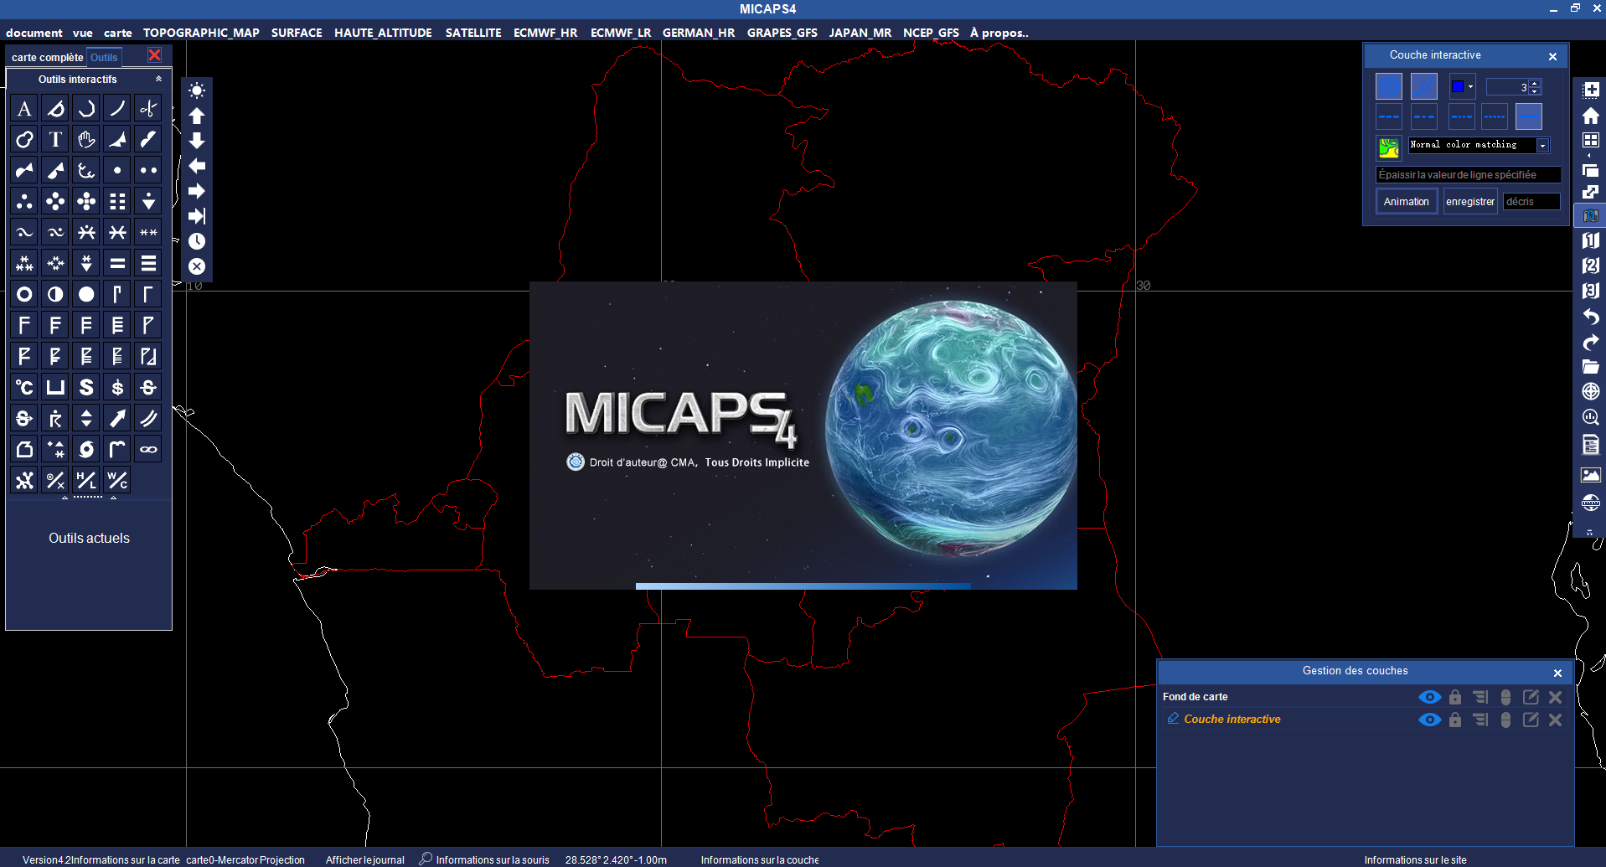
Task: Click carte0-Mercator Projection in status bar
Action: [x=245, y=860]
